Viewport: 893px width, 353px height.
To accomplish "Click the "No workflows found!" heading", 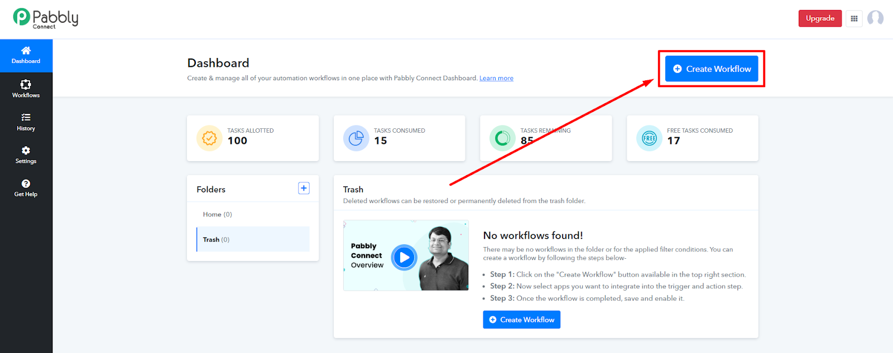I will [x=533, y=235].
